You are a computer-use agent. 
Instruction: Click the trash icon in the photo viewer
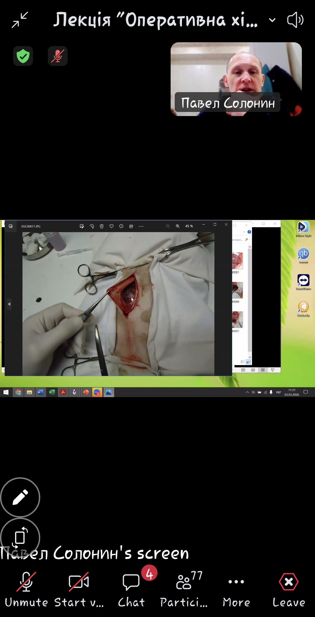pyautogui.click(x=101, y=226)
